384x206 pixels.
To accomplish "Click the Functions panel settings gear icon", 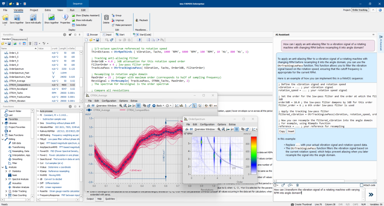I will [70, 107].
